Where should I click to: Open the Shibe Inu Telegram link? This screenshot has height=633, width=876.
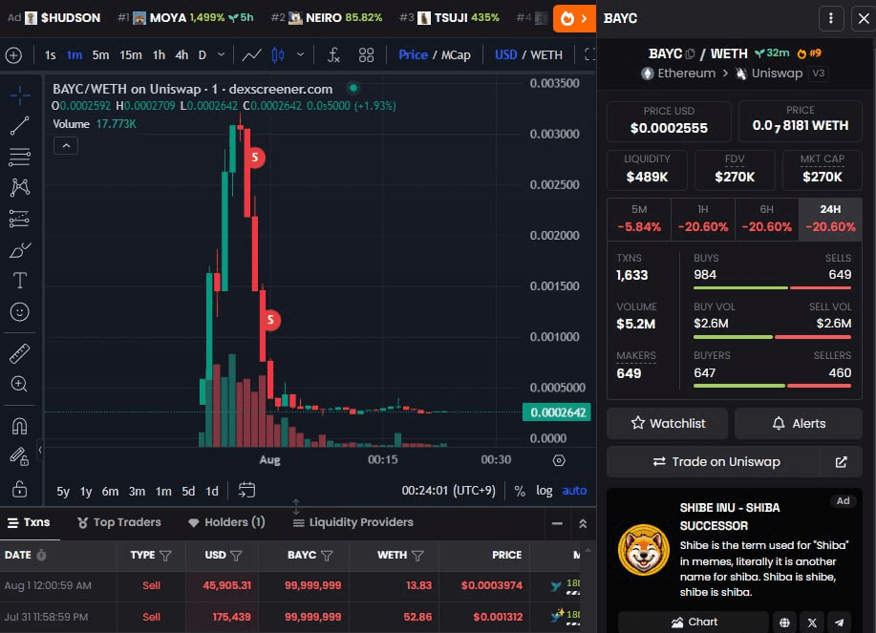point(839,622)
